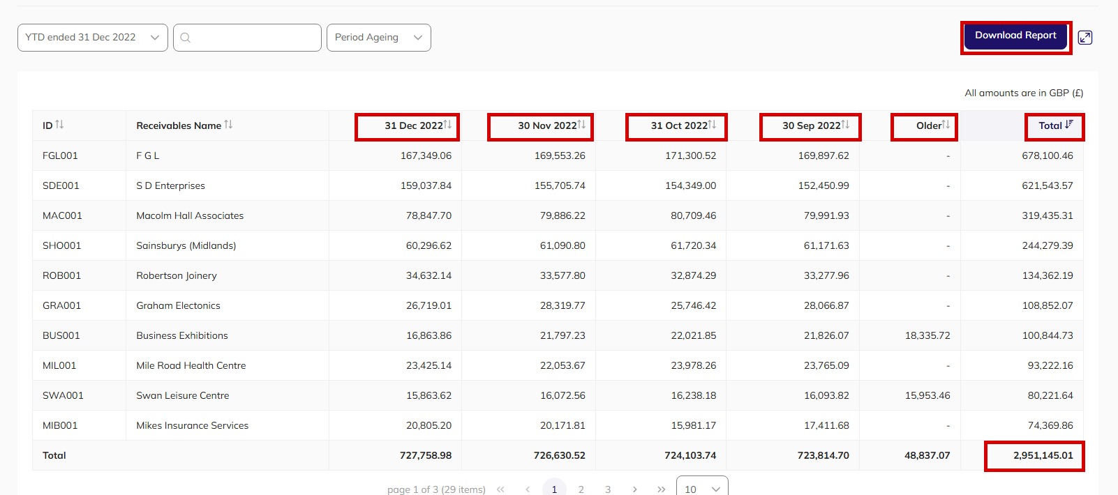This screenshot has height=495, width=1118.
Task: Click value 167,349.06
Action: click(x=426, y=155)
